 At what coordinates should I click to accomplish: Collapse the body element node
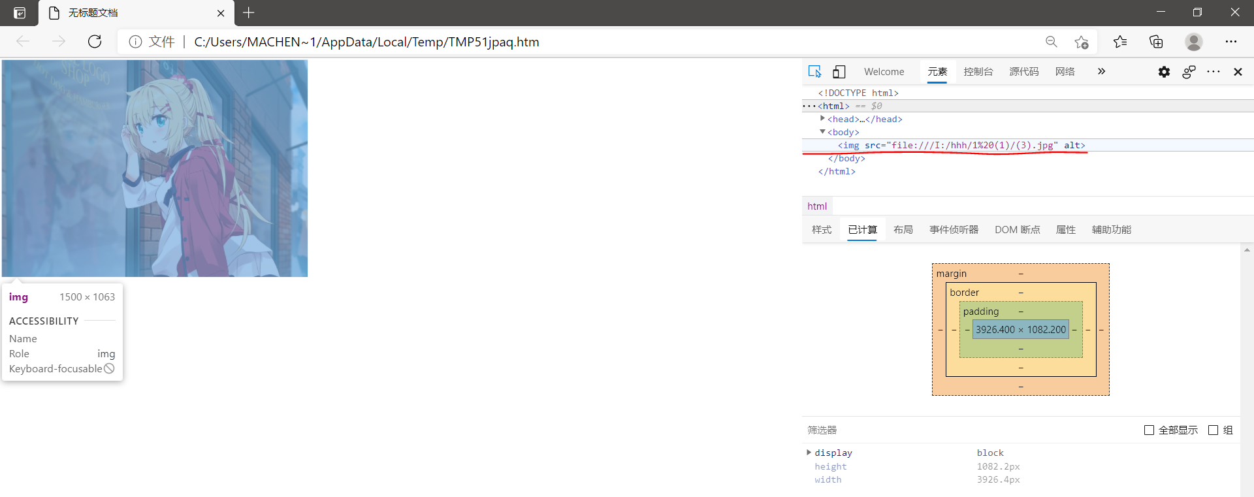pos(823,132)
